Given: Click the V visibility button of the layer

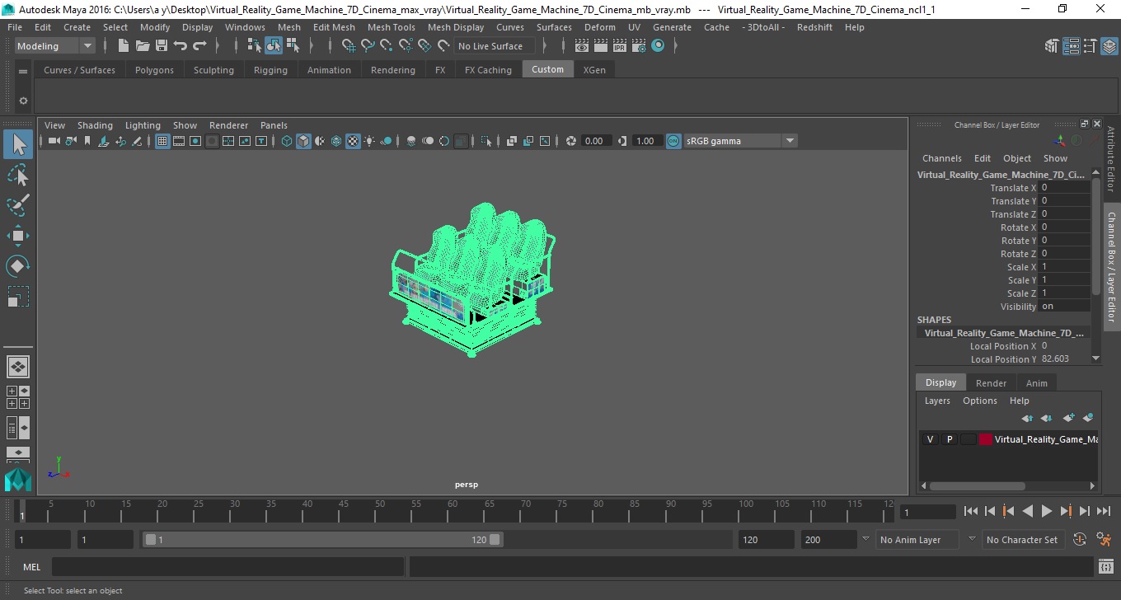Looking at the screenshot, I should pos(930,439).
